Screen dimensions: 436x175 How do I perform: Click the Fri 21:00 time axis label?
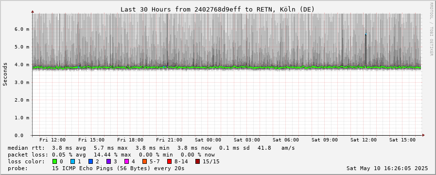169,140
